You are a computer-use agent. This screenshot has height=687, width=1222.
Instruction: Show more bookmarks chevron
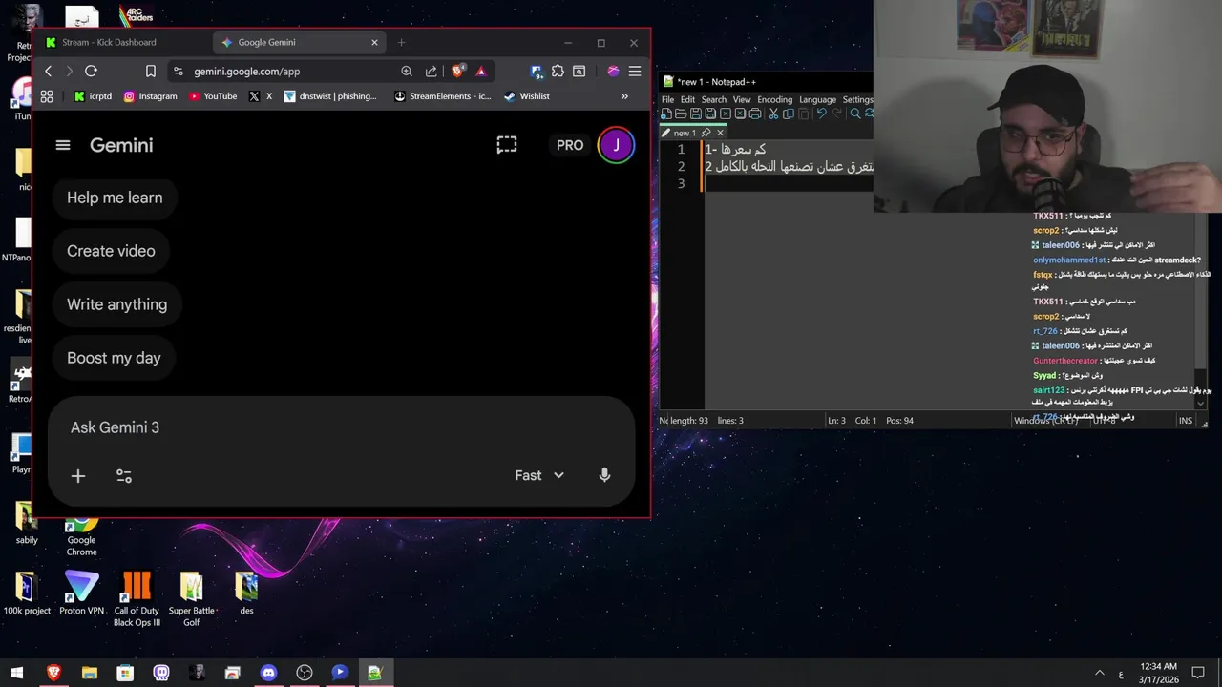tap(624, 96)
